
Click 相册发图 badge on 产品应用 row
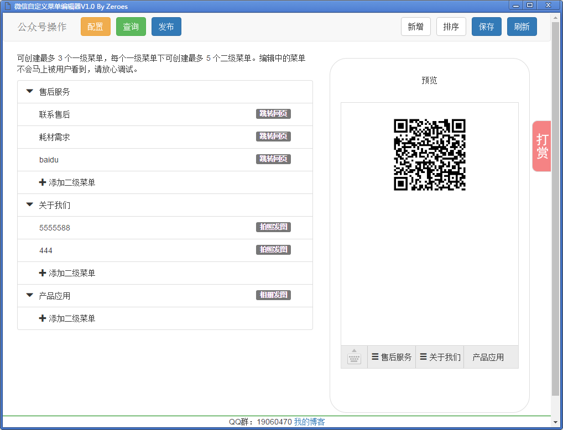pyautogui.click(x=273, y=295)
